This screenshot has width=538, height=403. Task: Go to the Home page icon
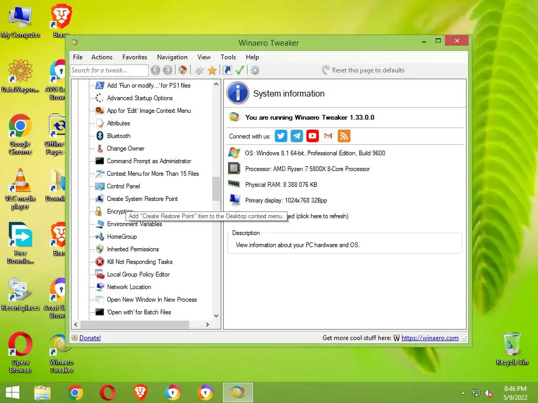point(182,70)
